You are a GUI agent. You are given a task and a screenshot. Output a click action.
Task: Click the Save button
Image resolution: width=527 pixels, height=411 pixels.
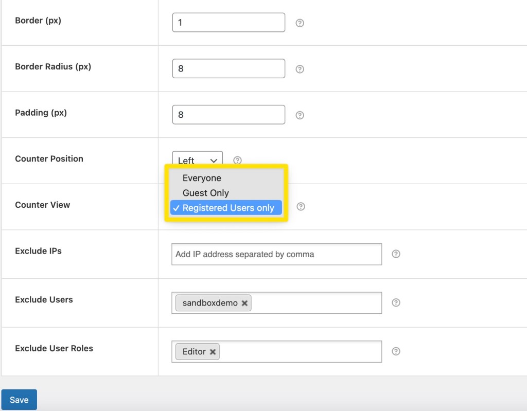point(19,400)
